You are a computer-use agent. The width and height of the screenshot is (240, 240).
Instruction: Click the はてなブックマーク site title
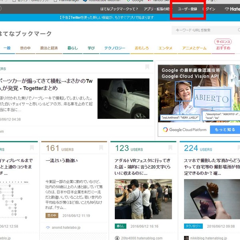tap(26, 34)
